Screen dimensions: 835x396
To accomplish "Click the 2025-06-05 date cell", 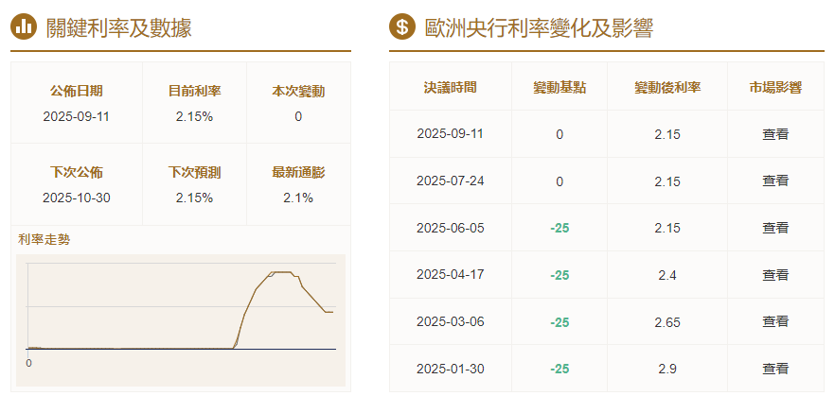I will [450, 228].
